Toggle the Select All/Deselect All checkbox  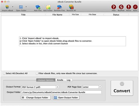pyautogui.click(x=4, y=73)
